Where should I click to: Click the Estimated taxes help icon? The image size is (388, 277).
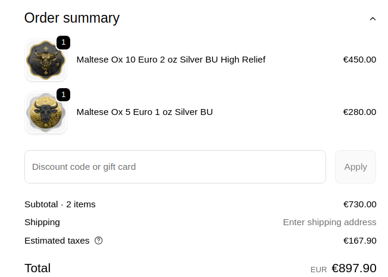point(99,241)
